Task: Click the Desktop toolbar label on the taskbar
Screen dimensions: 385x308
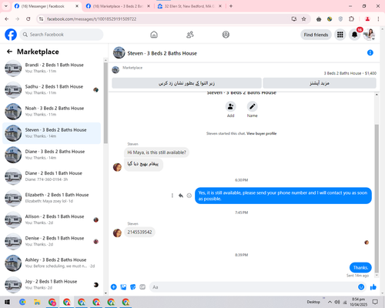Action: [313, 302]
